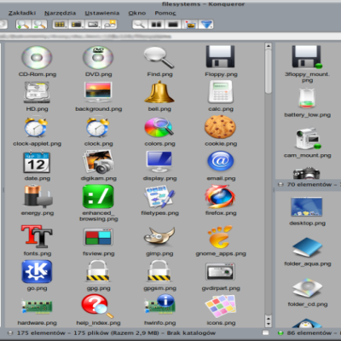341x341 pixels.
Task: Open the Ustawienia menu
Action: click(x=102, y=13)
